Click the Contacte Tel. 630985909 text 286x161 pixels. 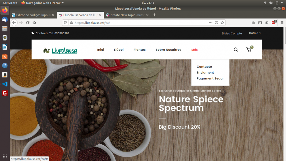[x=52, y=33]
